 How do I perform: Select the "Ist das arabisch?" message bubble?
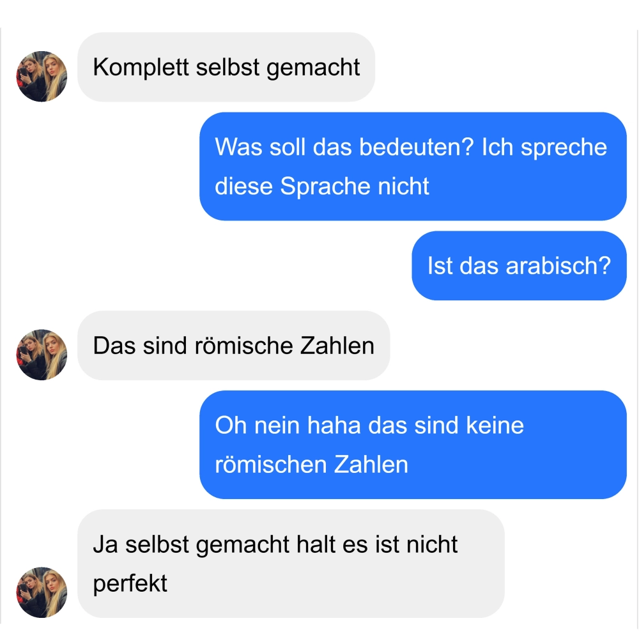pyautogui.click(x=519, y=266)
